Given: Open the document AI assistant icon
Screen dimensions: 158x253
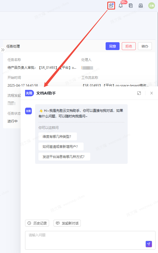Looking at the screenshot, I should (x=111, y=6).
